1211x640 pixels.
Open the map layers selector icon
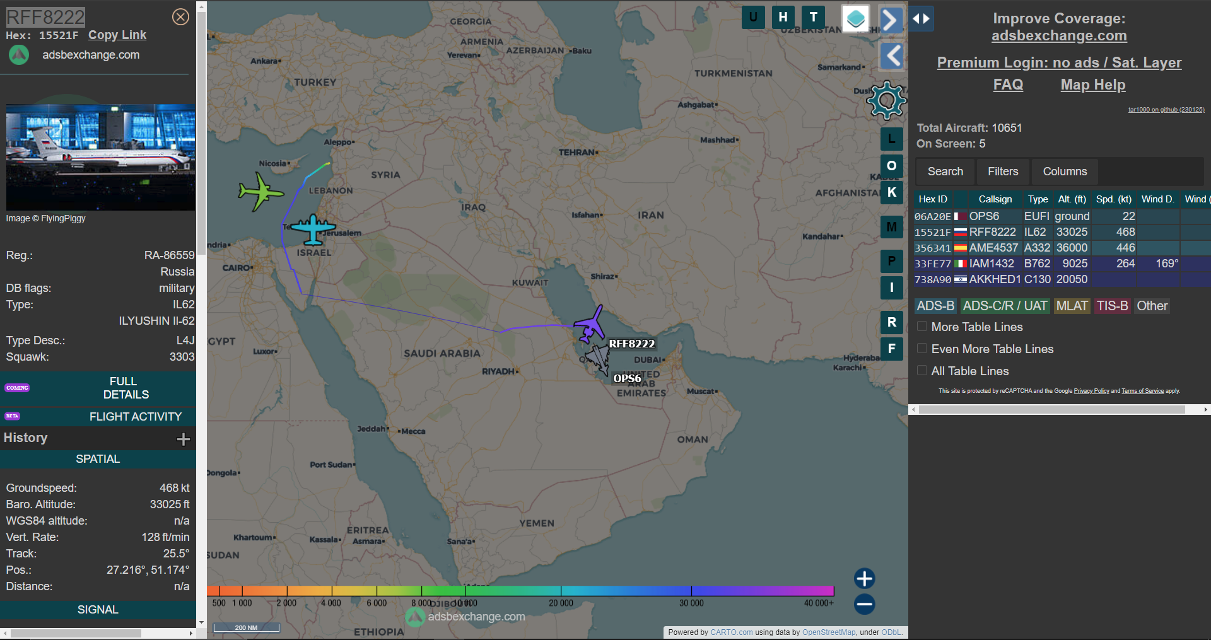click(855, 18)
